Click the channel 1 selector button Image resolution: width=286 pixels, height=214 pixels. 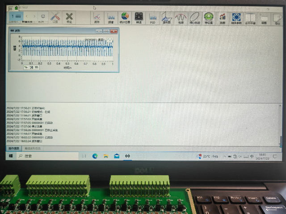coord(16,16)
